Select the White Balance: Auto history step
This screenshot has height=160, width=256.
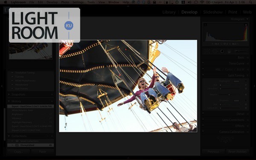pos(31,111)
